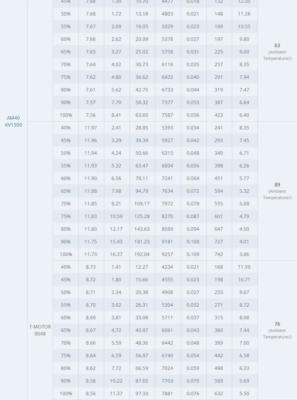Viewport: 297px width, 400px height.
Task: Click the 76 operating temperature cell
Action: 277,324
